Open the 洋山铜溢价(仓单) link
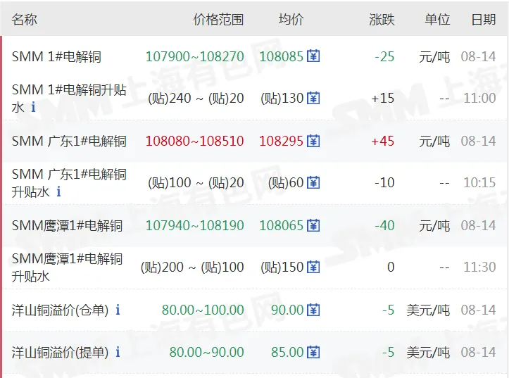The image size is (509, 378). click(x=60, y=310)
